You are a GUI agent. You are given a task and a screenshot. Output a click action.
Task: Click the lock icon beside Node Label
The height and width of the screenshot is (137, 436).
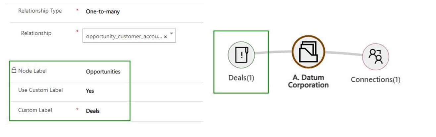14,70
